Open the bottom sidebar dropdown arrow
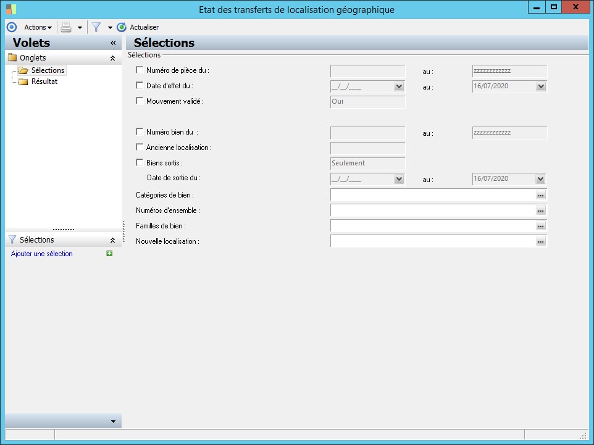Image resolution: width=594 pixels, height=445 pixels. (x=113, y=422)
